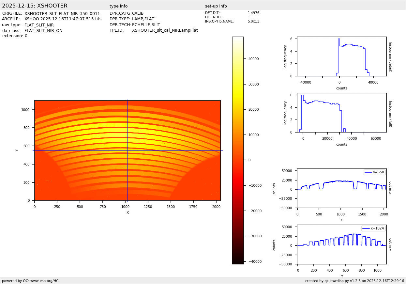The width and height of the screenshot is (406, 284).
Task: Click the histogram (full) plot
Action: [341, 113]
